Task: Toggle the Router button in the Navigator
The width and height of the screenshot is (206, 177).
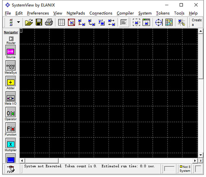Action: 11,39
